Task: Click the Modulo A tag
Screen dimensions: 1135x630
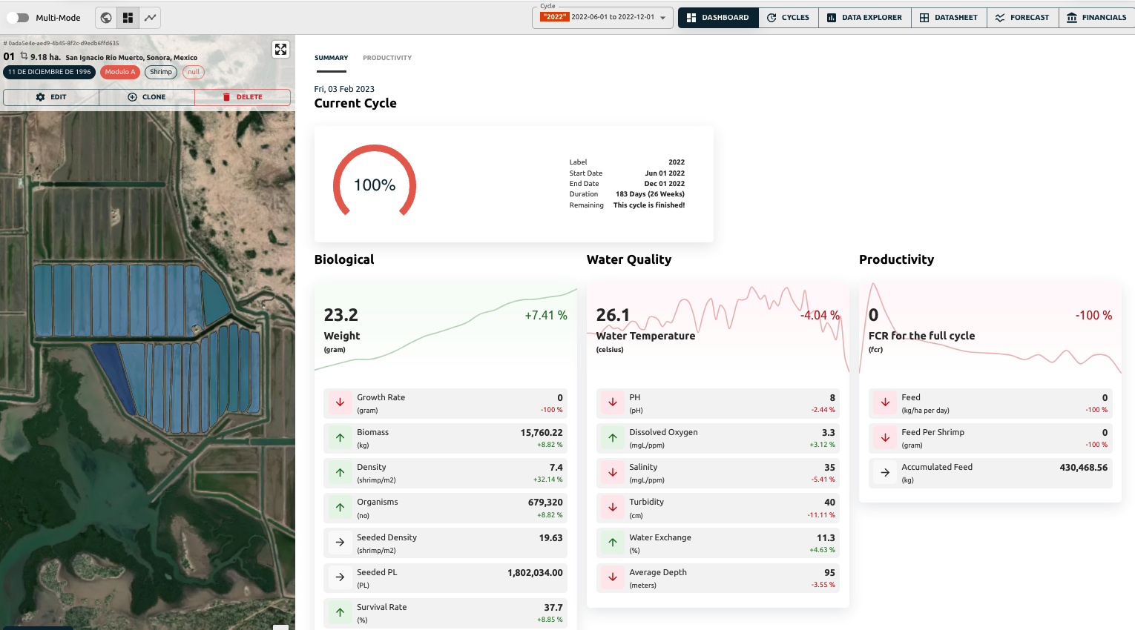Action: pos(120,72)
